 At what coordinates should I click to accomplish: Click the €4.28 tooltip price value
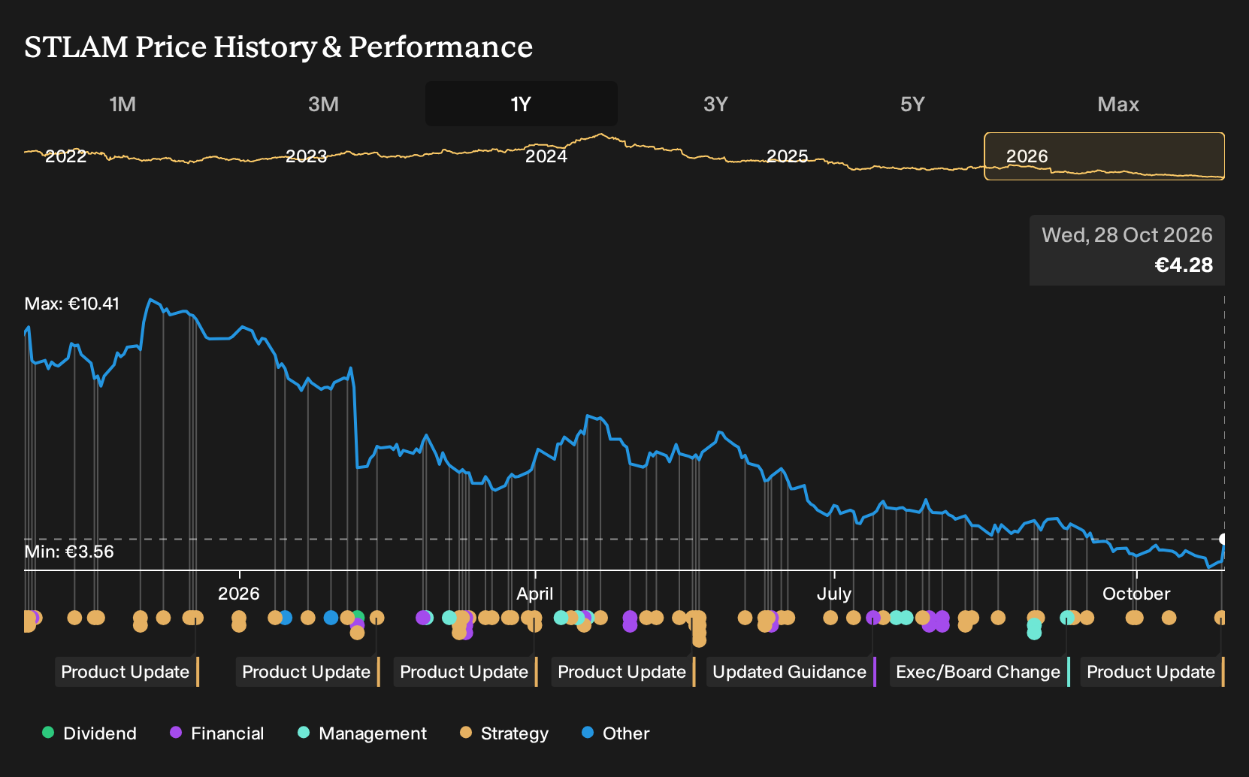point(1184,265)
